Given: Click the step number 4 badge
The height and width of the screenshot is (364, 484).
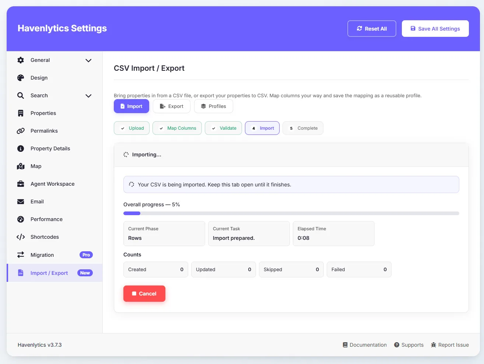Looking at the screenshot, I should (253, 128).
